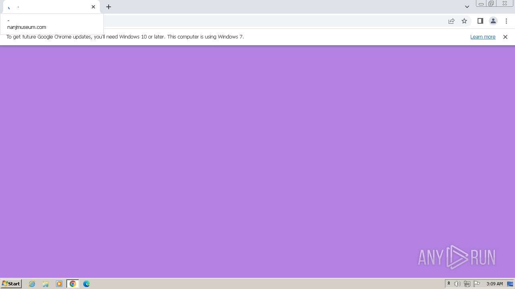Dismiss the Chrome update notification bar
515x289 pixels.
pos(505,37)
